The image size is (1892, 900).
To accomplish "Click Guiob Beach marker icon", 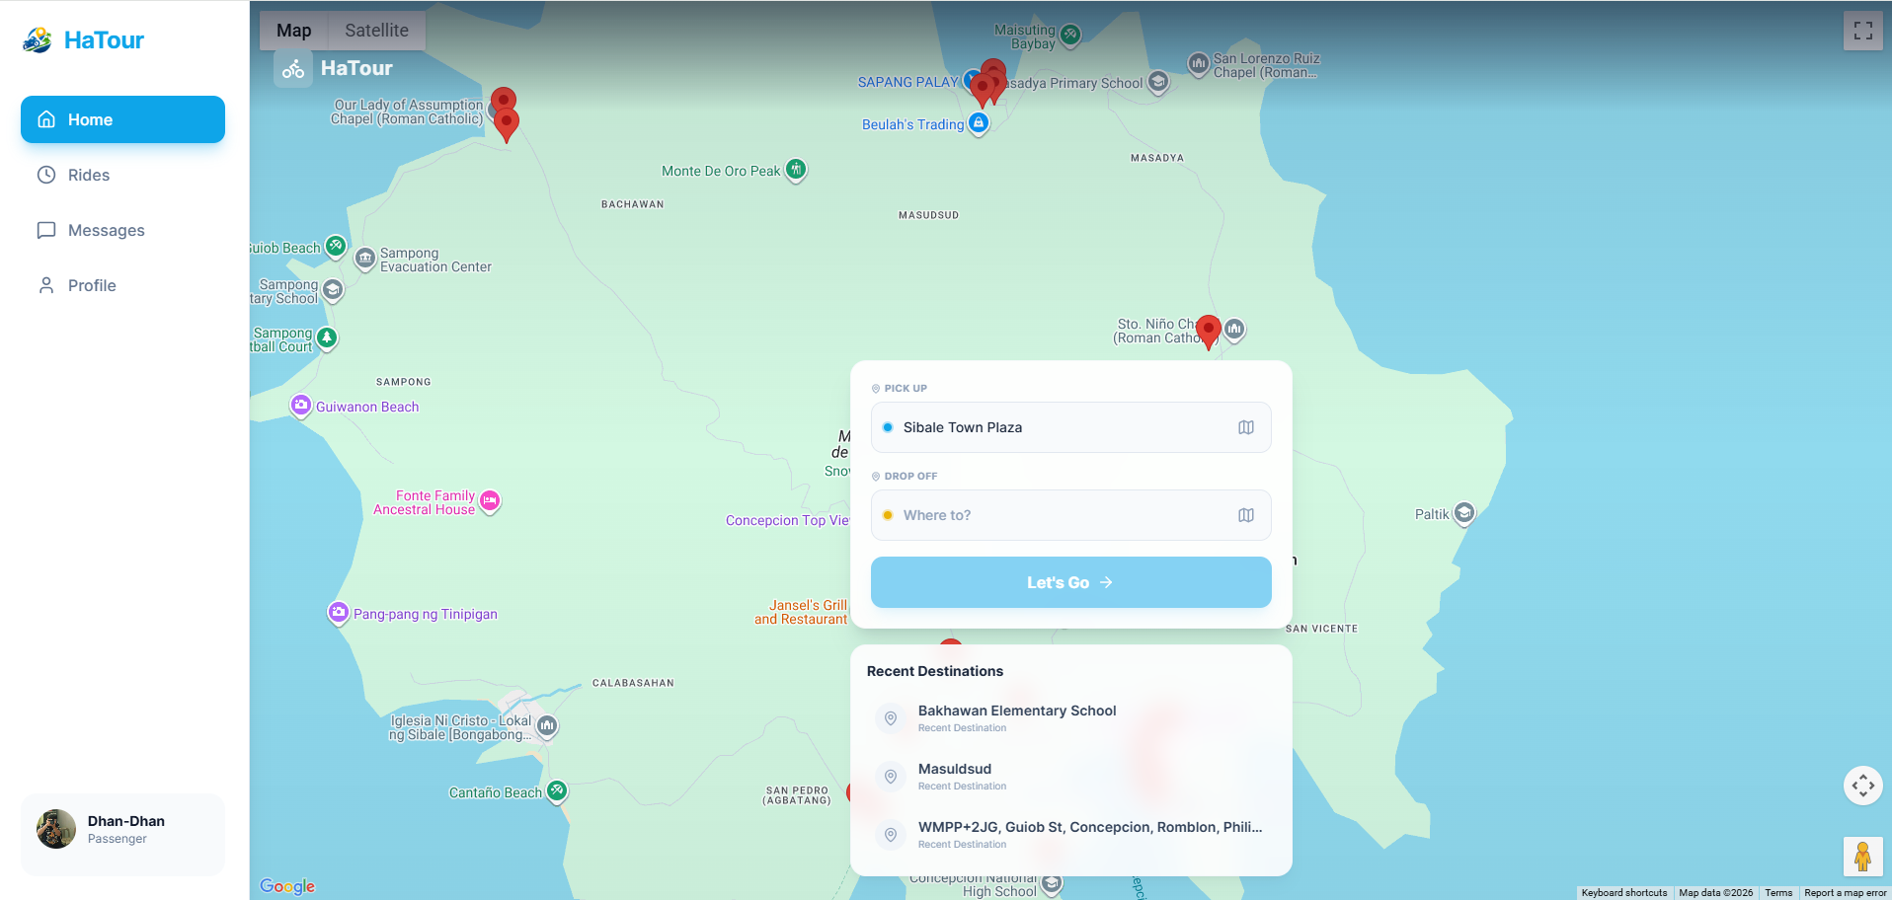I will [336, 246].
